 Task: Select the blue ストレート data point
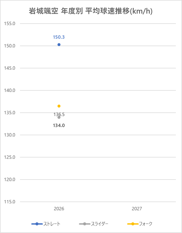tap(59, 45)
